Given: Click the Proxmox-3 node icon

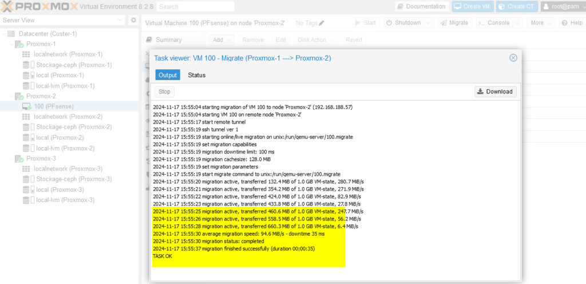Looking at the screenshot, I should tap(19, 159).
